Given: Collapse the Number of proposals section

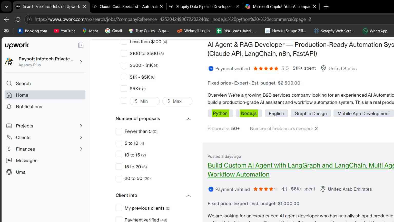Looking at the screenshot, I should [188, 119].
